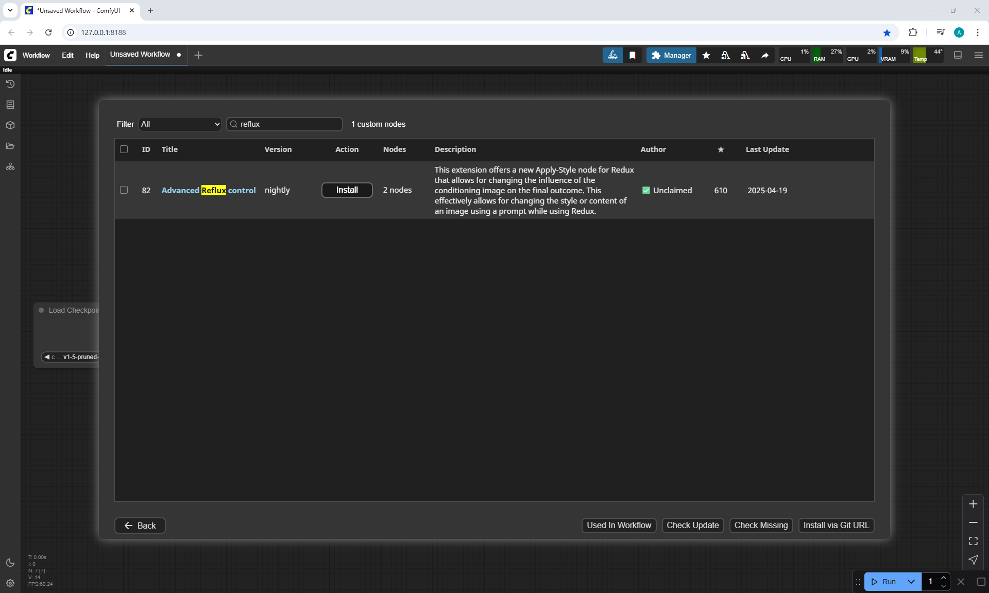Viewport: 989px width, 593px height.
Task: Fit view using the canvas frame icon
Action: [973, 541]
